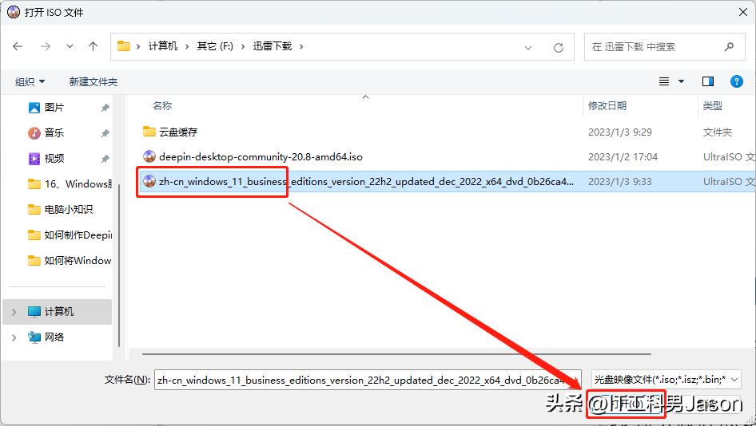The width and height of the screenshot is (756, 426).
Task: Open the 如何将Window folder in sidebar
Action: (70, 260)
